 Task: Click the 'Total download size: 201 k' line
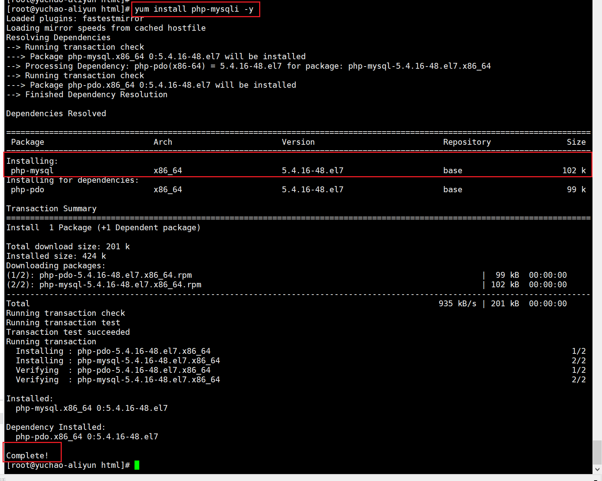click(x=68, y=246)
